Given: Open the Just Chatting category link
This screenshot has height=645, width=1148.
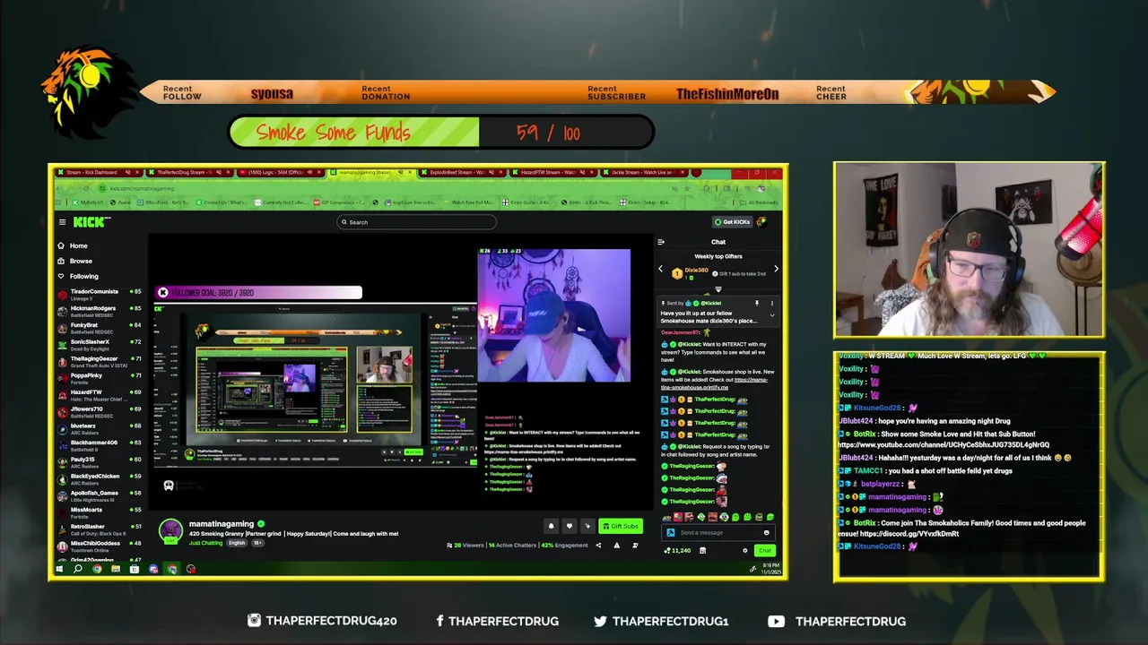Looking at the screenshot, I should tap(205, 543).
